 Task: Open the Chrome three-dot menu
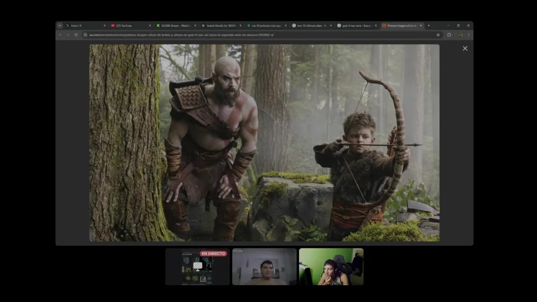469,35
